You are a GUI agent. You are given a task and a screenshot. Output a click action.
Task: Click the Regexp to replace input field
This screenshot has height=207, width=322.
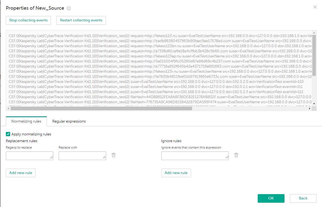tap(29, 156)
